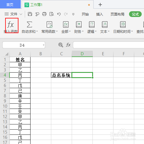Click cell containing 姓名

click(20, 60)
